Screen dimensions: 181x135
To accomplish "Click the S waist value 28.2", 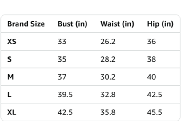I will coord(108,59).
